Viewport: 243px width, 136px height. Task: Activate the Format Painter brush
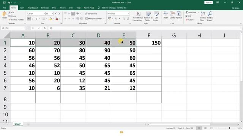point(9,20)
